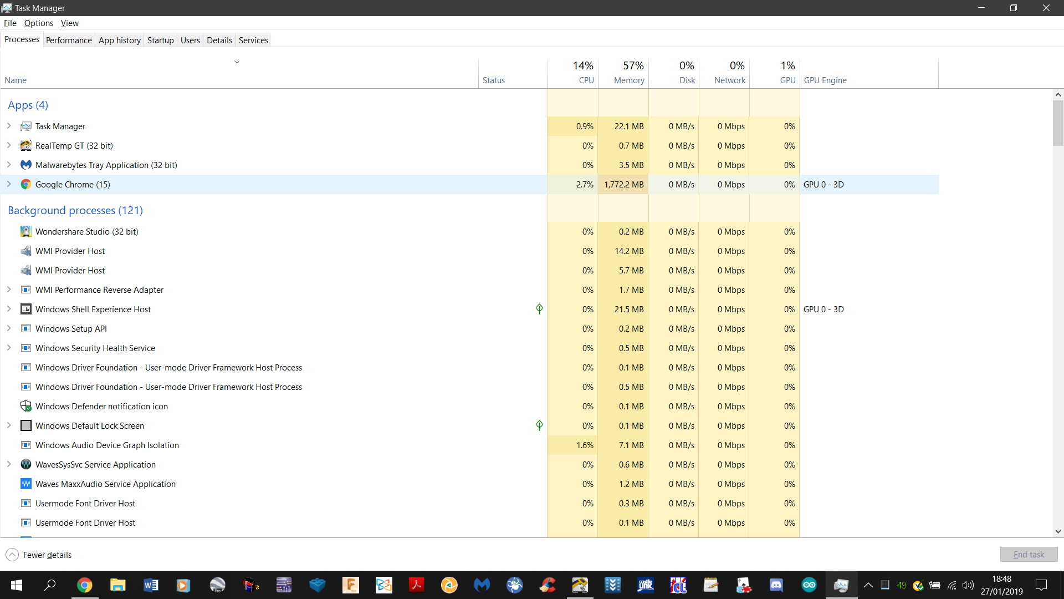Open File Explorer from the taskbar
The height and width of the screenshot is (599, 1064).
coord(117,585)
